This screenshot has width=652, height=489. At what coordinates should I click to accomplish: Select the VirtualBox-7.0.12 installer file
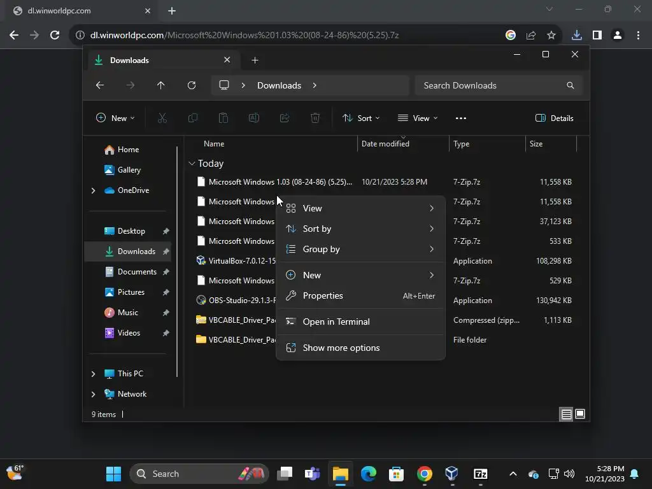click(x=236, y=261)
